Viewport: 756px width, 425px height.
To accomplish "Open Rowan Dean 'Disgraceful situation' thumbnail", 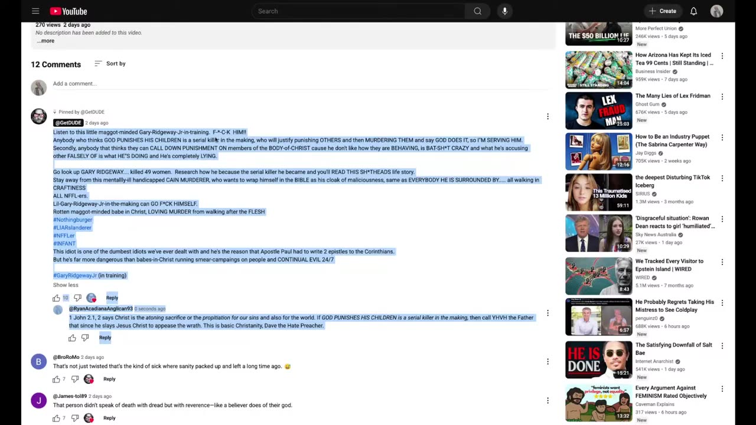I will pos(598,233).
